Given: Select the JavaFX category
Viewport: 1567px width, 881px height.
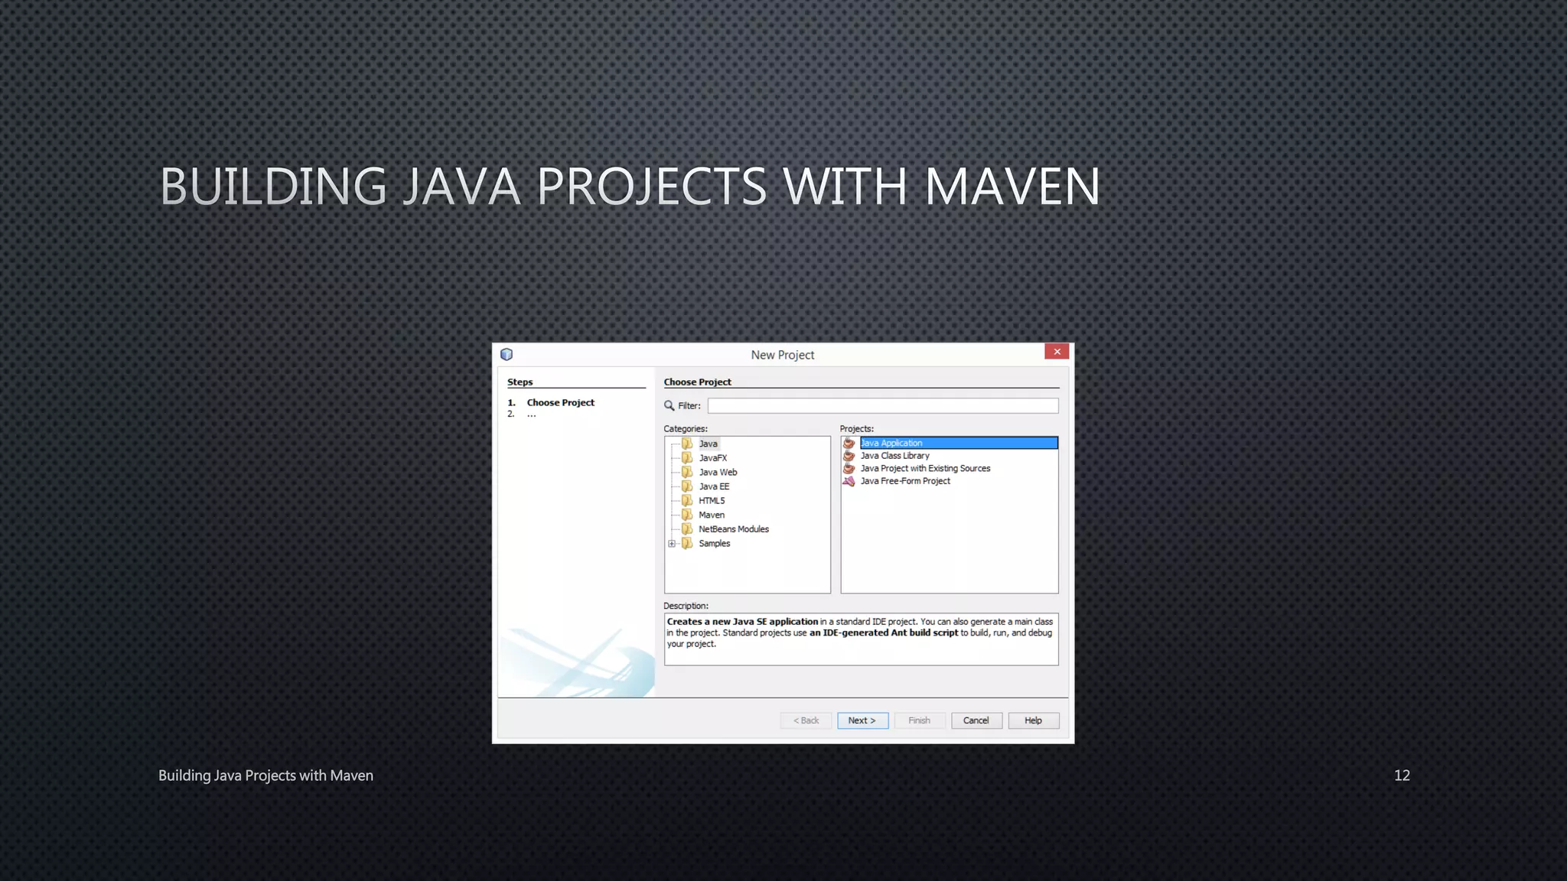Looking at the screenshot, I should click(713, 458).
